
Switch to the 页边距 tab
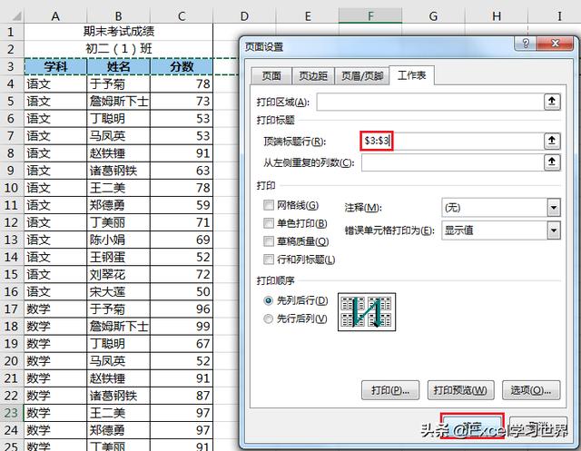[313, 76]
